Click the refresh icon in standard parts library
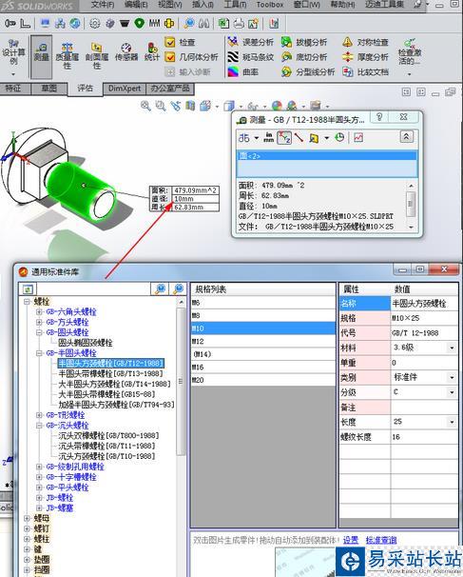The image size is (463, 577). pos(28,289)
